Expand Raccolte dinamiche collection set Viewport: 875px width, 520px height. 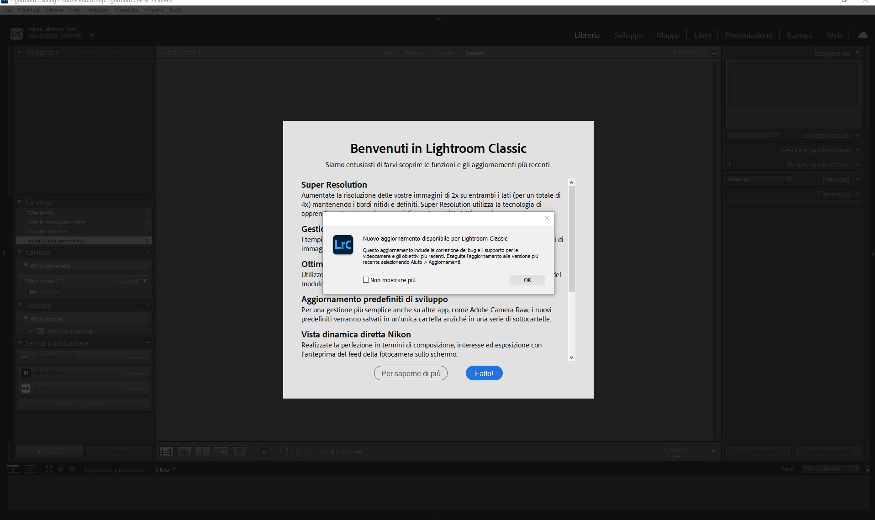(30, 331)
